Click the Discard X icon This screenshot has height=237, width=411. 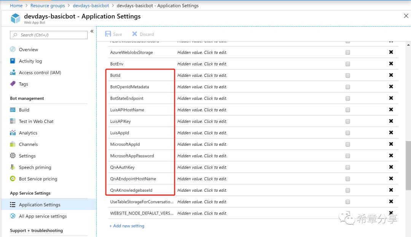[x=135, y=34]
